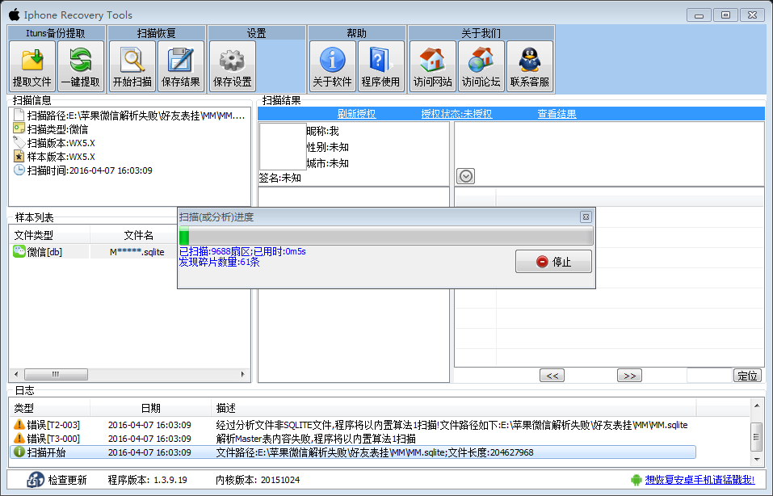This screenshot has width=773, height=496.
Task: Click 访问网站 house icon
Action: point(432,66)
